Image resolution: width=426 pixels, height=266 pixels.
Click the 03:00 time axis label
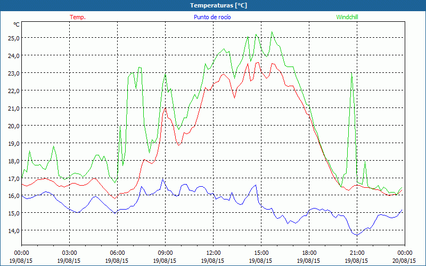[x=69, y=253]
